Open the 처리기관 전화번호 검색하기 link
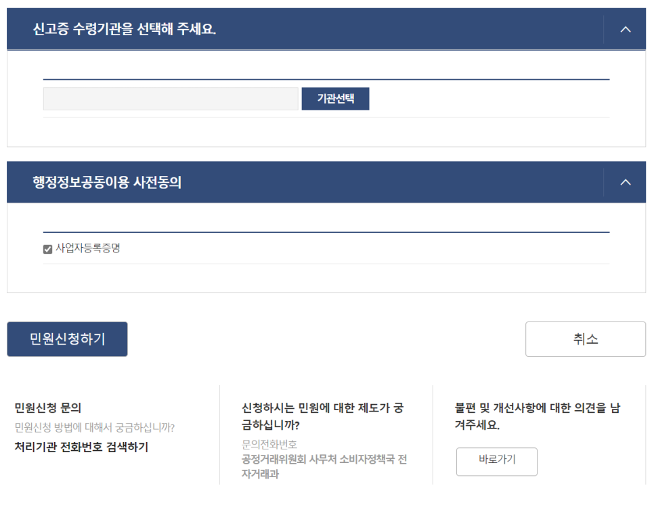 [81, 447]
